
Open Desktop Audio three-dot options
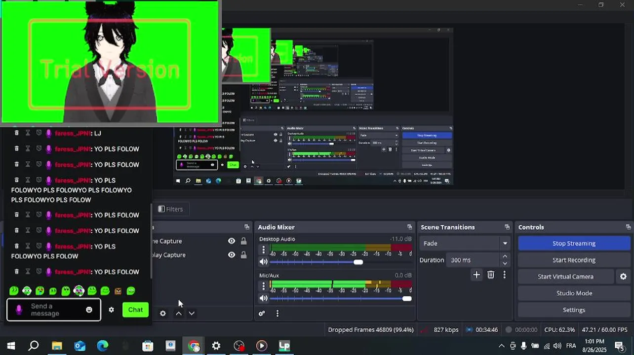pyautogui.click(x=263, y=250)
